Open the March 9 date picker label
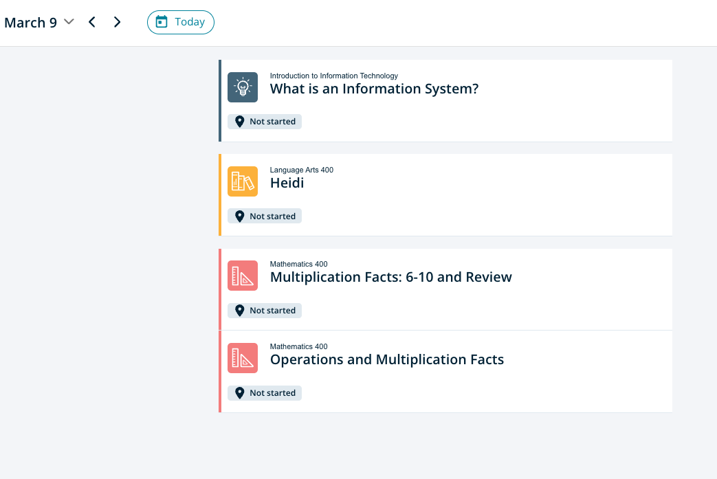Viewport: 717px width, 479px height. pos(31,23)
